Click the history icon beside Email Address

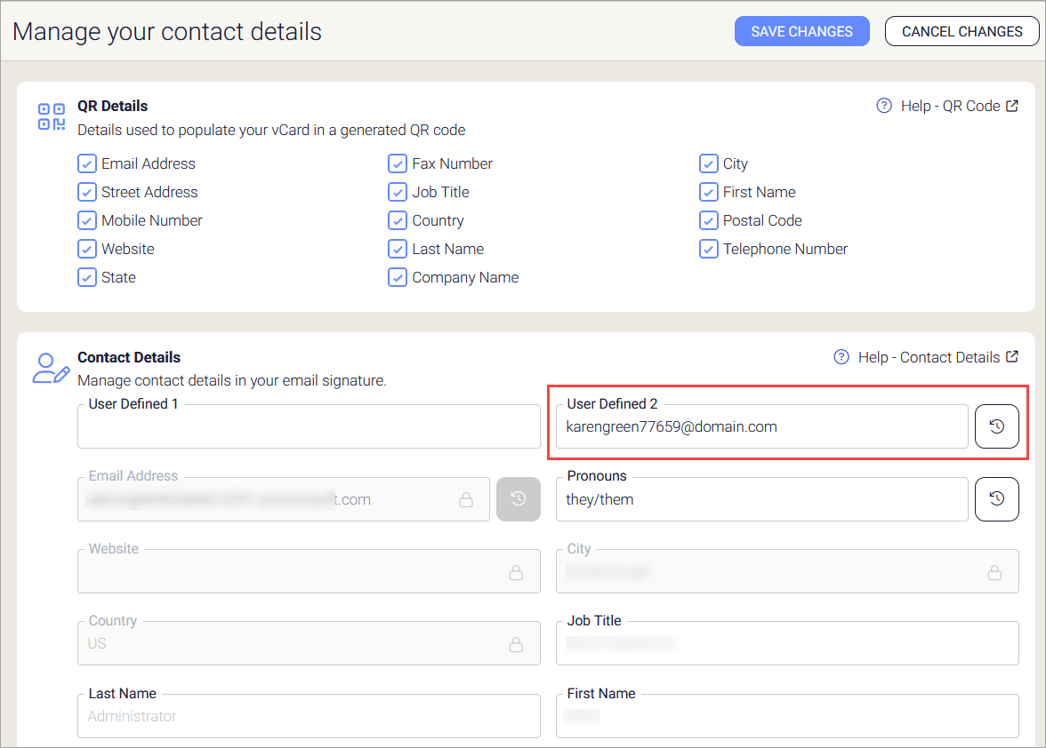click(519, 499)
